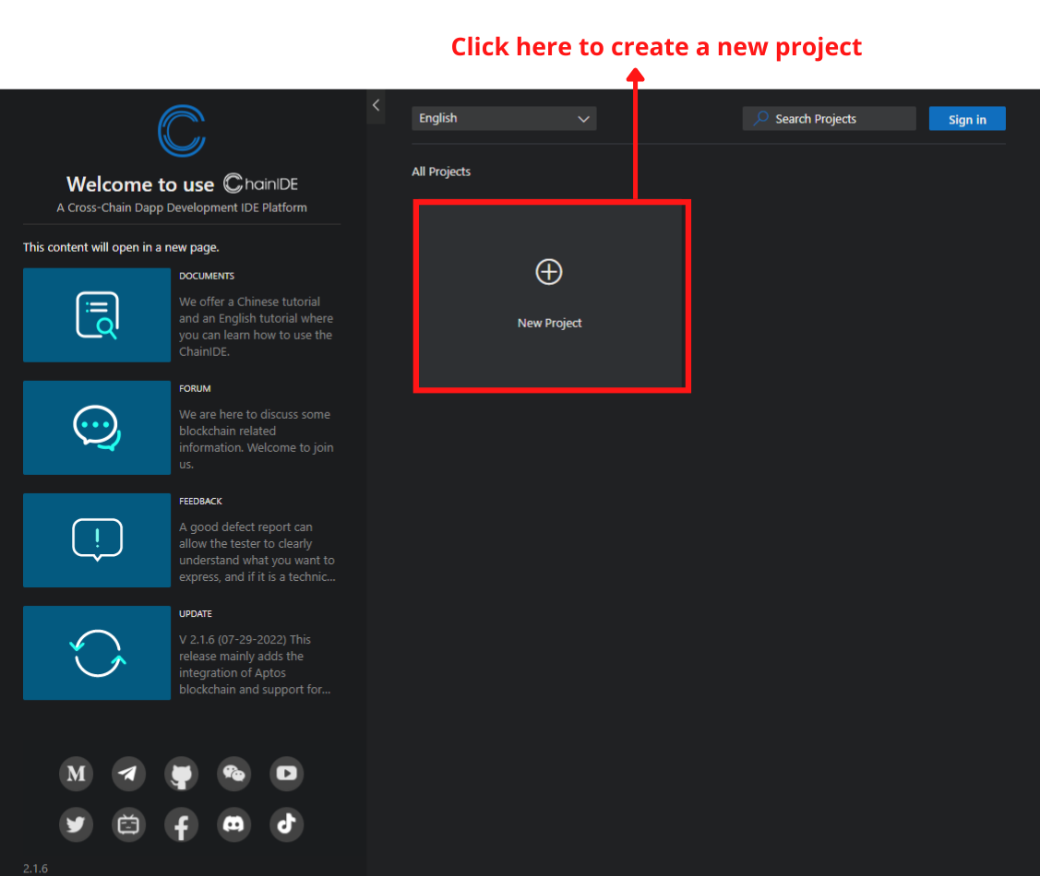Screen dimensions: 1040x876
Task: Click the Search Projects field
Action: point(829,119)
